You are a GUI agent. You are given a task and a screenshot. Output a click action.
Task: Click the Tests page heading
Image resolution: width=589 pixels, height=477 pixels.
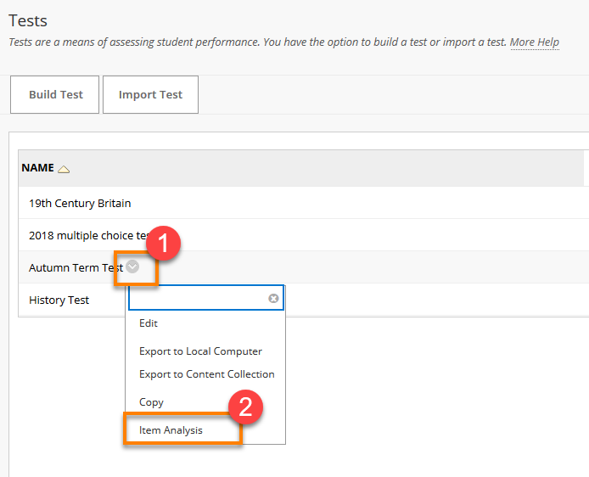coord(28,20)
